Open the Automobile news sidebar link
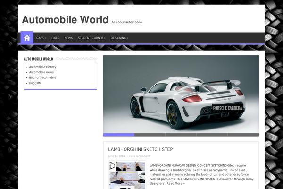Viewport: 283px width, 189px height. pos(42,72)
